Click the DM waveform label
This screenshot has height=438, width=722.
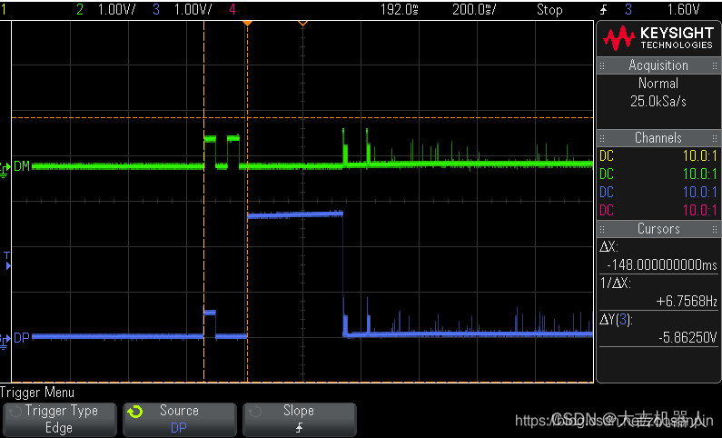tap(22, 165)
